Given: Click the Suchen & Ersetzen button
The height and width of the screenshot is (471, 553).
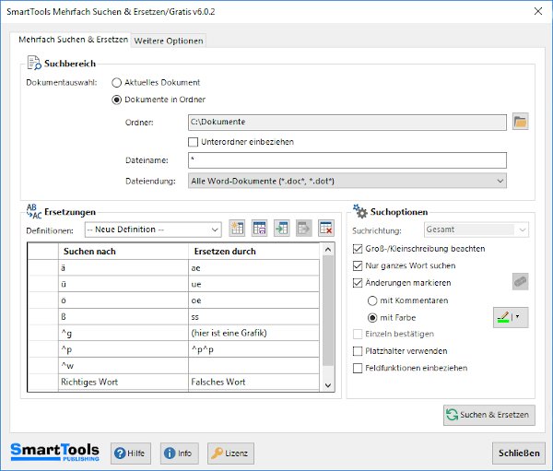Looking at the screenshot, I should click(488, 415).
